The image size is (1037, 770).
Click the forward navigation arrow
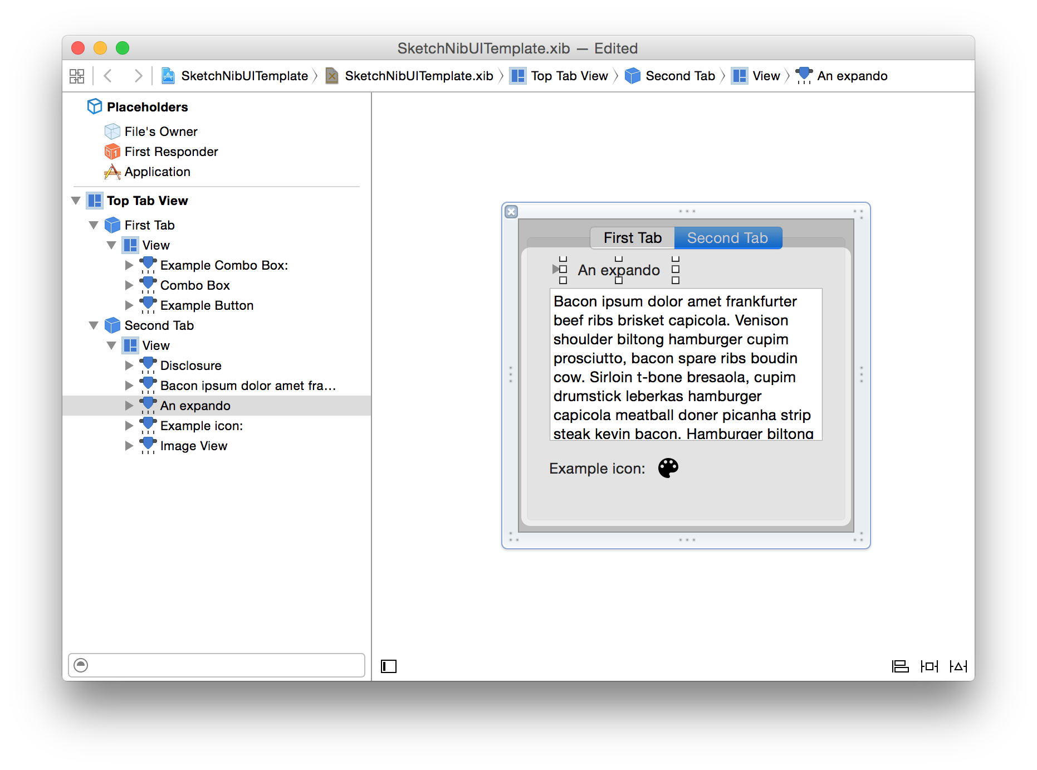coord(138,75)
